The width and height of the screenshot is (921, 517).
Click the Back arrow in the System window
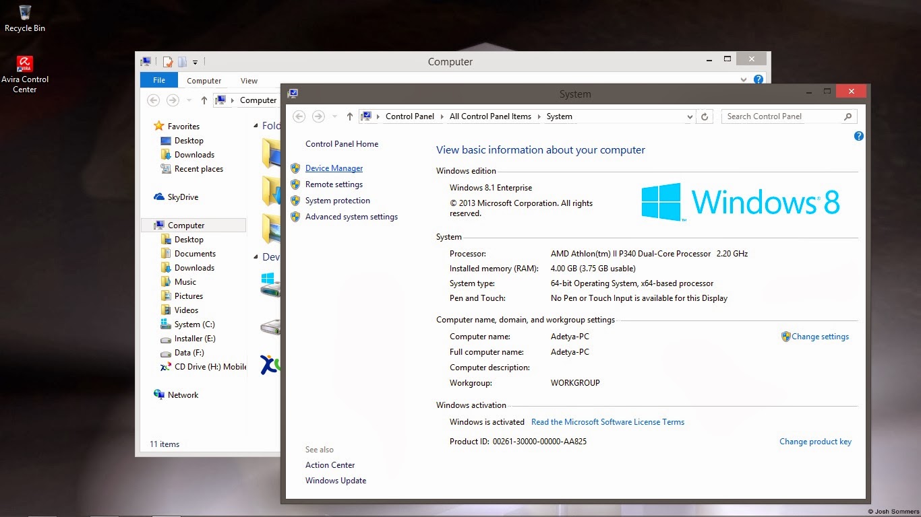coord(299,116)
